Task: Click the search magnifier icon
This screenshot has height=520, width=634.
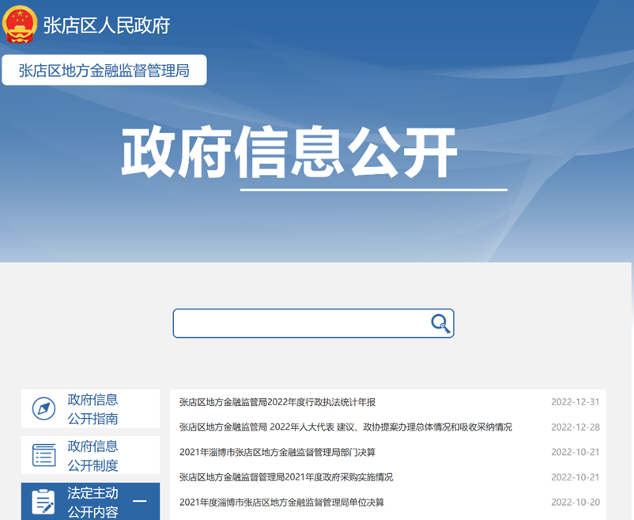Action: click(x=440, y=323)
